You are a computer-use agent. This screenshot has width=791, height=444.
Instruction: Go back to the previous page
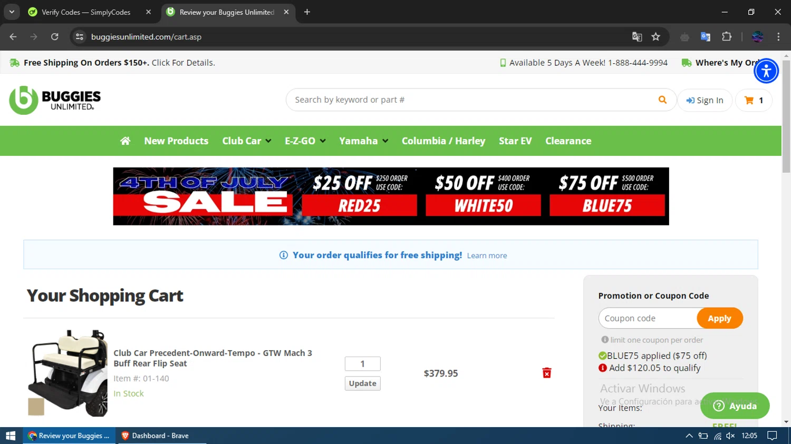tap(13, 37)
